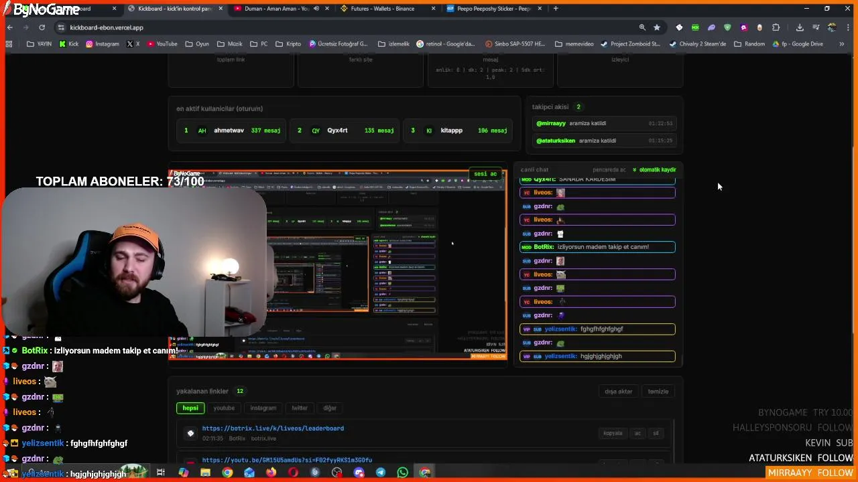Click yelizsentik fghgfhfghfghgf chat message
This screenshot has width=858, height=482.
pos(597,329)
